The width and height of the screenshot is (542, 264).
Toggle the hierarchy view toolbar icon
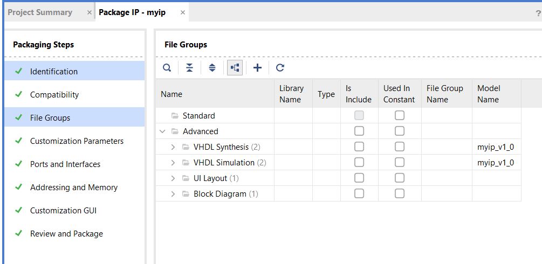pos(235,68)
